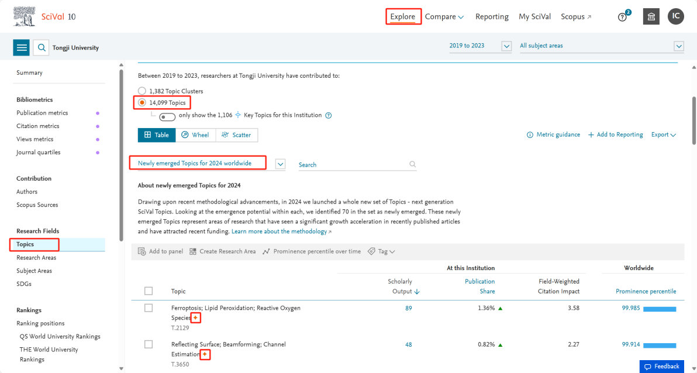Open Scopus Sources in sidebar
This screenshot has height=373, width=697.
click(x=37, y=205)
